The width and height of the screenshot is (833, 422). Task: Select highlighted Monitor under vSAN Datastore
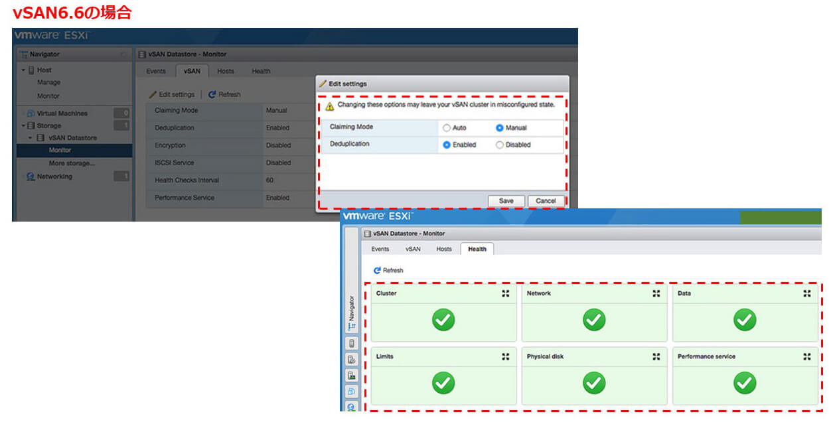click(74, 150)
